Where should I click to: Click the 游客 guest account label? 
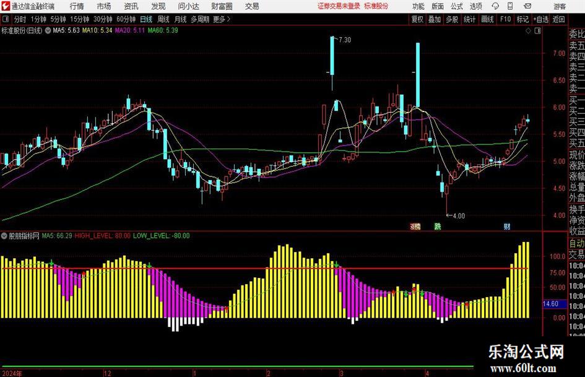(x=560, y=6)
